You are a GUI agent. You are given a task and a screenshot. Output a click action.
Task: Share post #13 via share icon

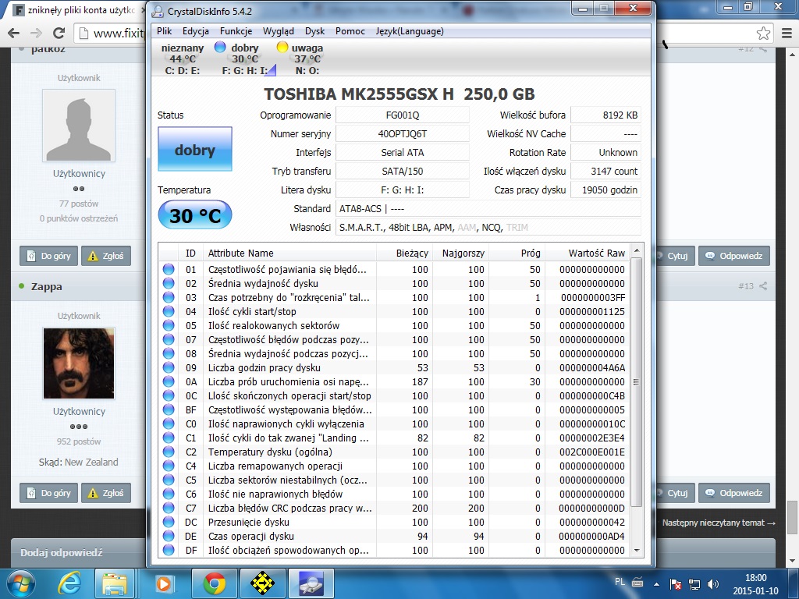tap(763, 286)
